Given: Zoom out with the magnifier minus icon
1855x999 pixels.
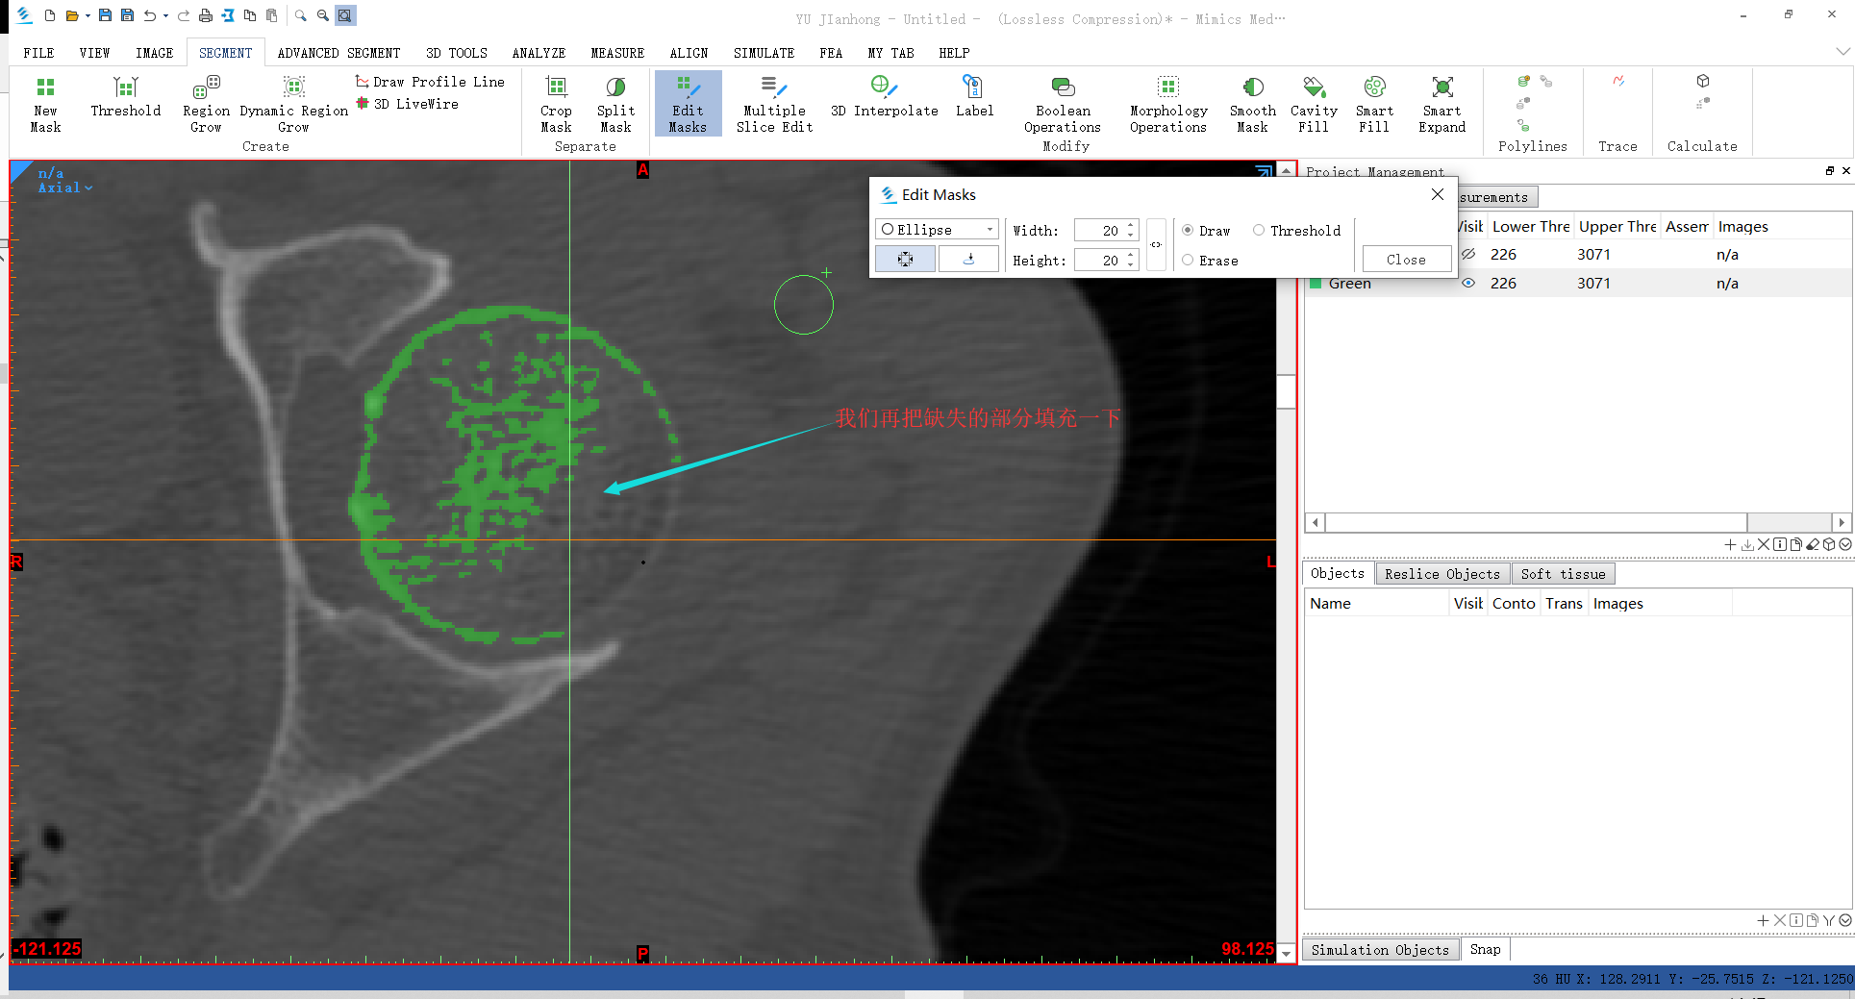Looking at the screenshot, I should (322, 15).
